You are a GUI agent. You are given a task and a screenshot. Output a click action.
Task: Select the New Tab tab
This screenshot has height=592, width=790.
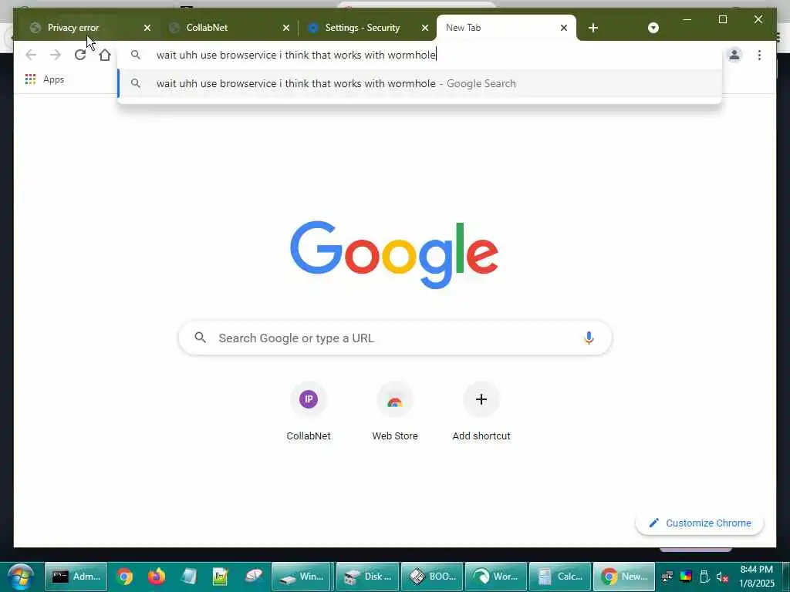(506, 28)
